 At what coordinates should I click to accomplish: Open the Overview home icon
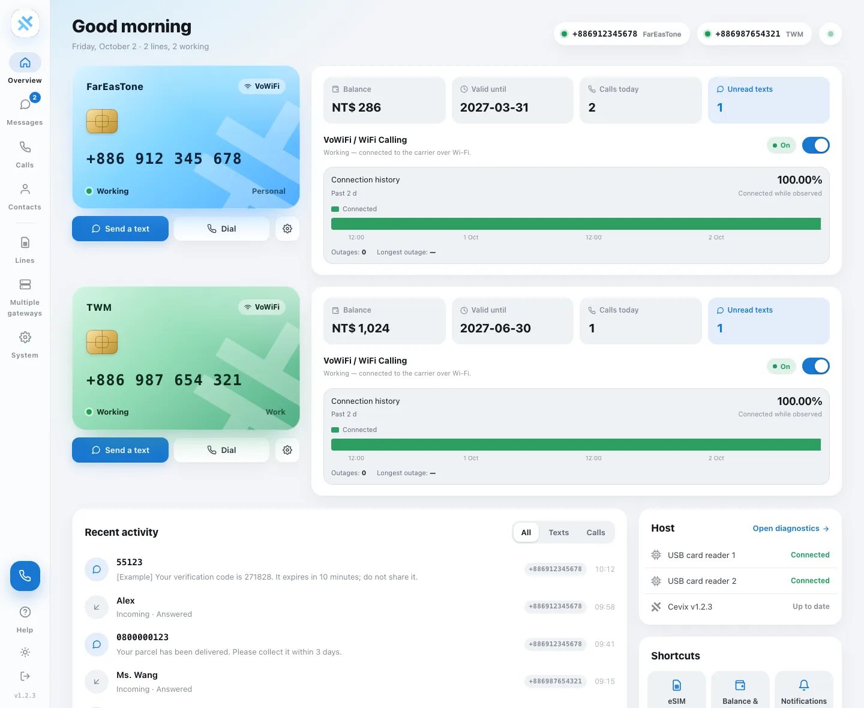[x=25, y=62]
